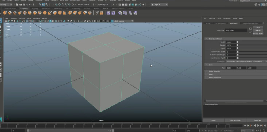Select the Smear sculpting tool

pos(75,13)
